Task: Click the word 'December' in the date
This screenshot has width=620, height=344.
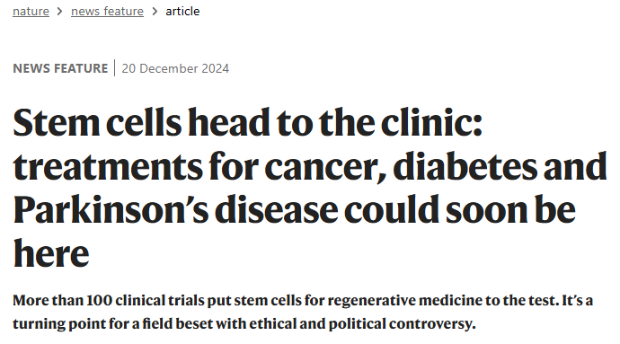Action: pos(169,68)
